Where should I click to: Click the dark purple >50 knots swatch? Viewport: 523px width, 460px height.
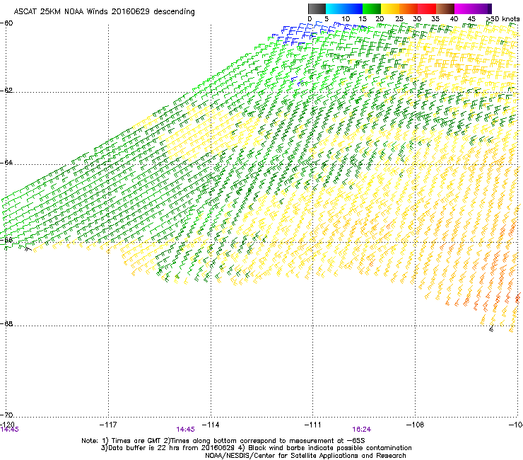(x=489, y=8)
